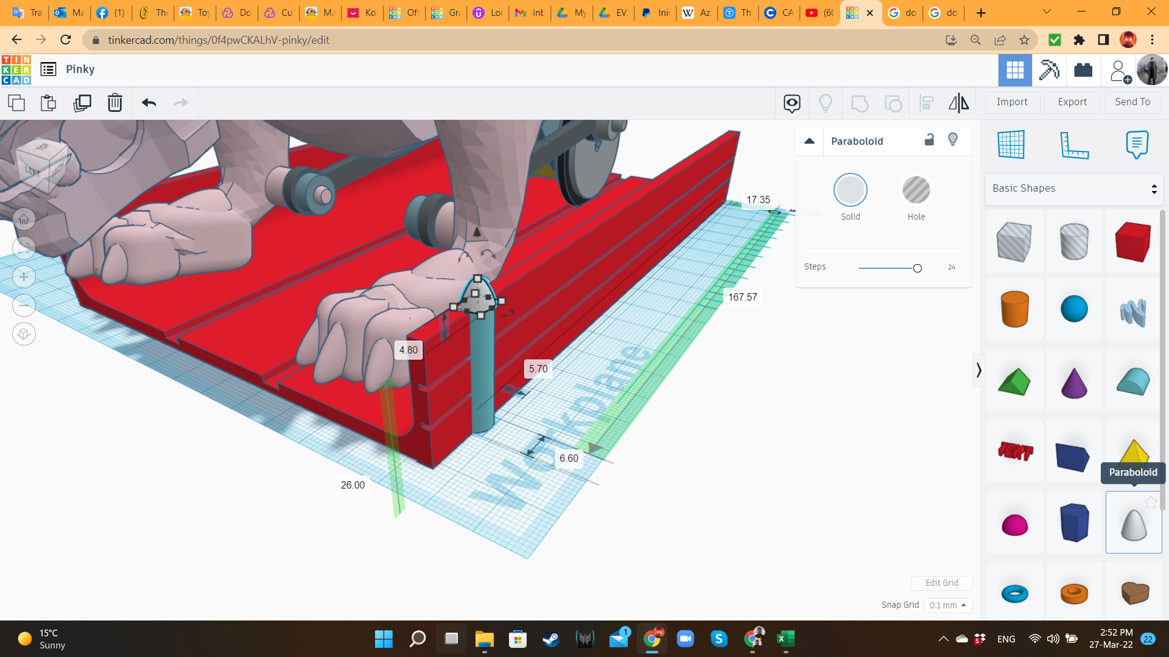
Task: Adjust the Steps slider handle
Action: click(917, 268)
